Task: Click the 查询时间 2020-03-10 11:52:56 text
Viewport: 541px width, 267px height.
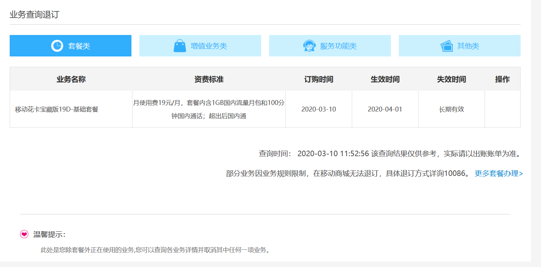Action: click(x=314, y=154)
